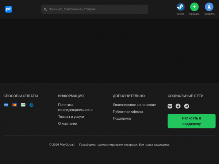Open the Facebook social icon

[x=178, y=106]
